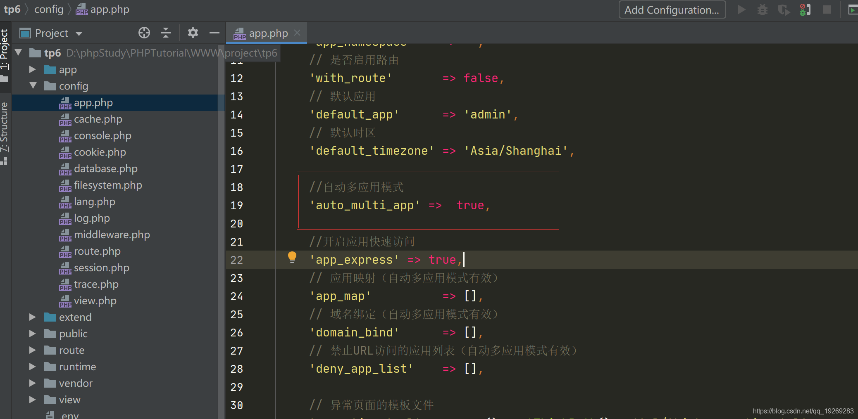Toggle the Project tool window sidebar button
The width and height of the screenshot is (858, 419).
click(x=5, y=54)
